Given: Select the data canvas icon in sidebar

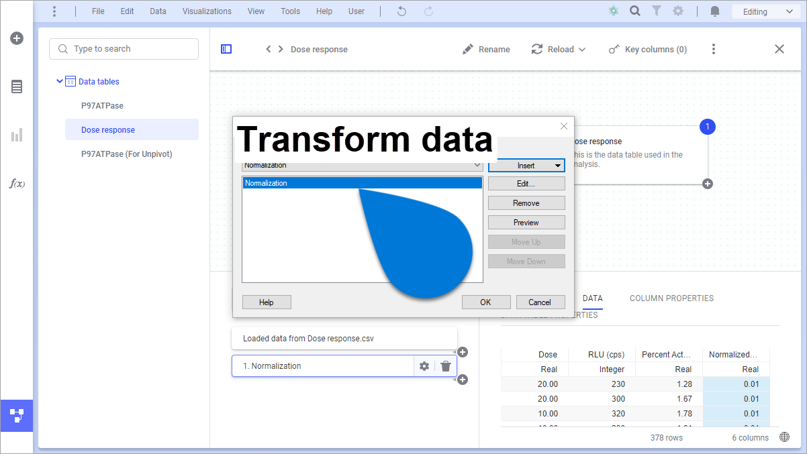Looking at the screenshot, I should pyautogui.click(x=17, y=415).
